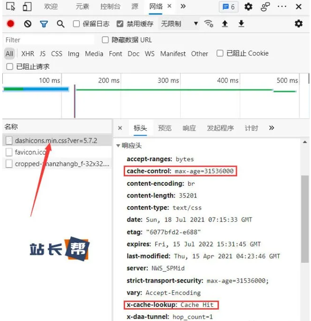Open the three-dot customize menu
The image size is (311, 321).
tap(282, 7)
